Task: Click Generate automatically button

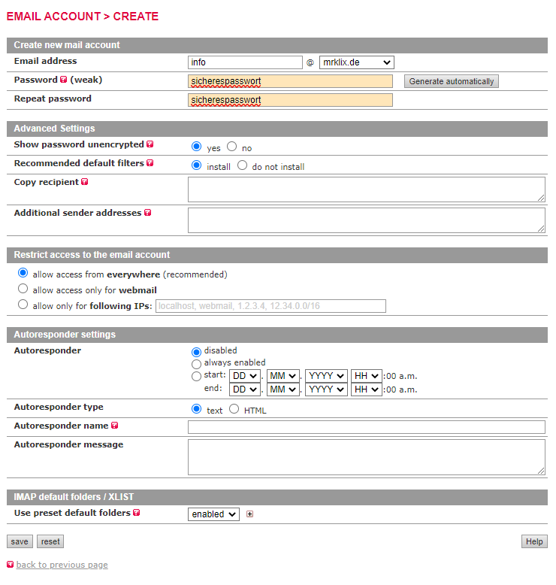Action: point(452,81)
